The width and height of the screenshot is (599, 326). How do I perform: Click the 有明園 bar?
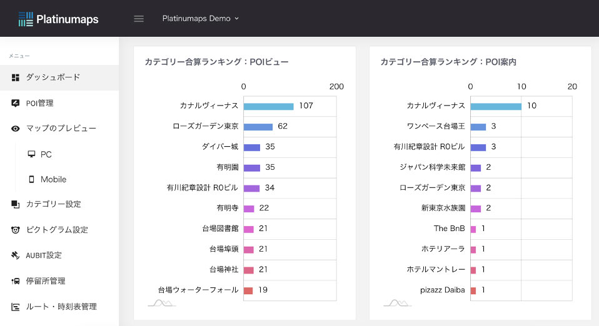pos(252,167)
